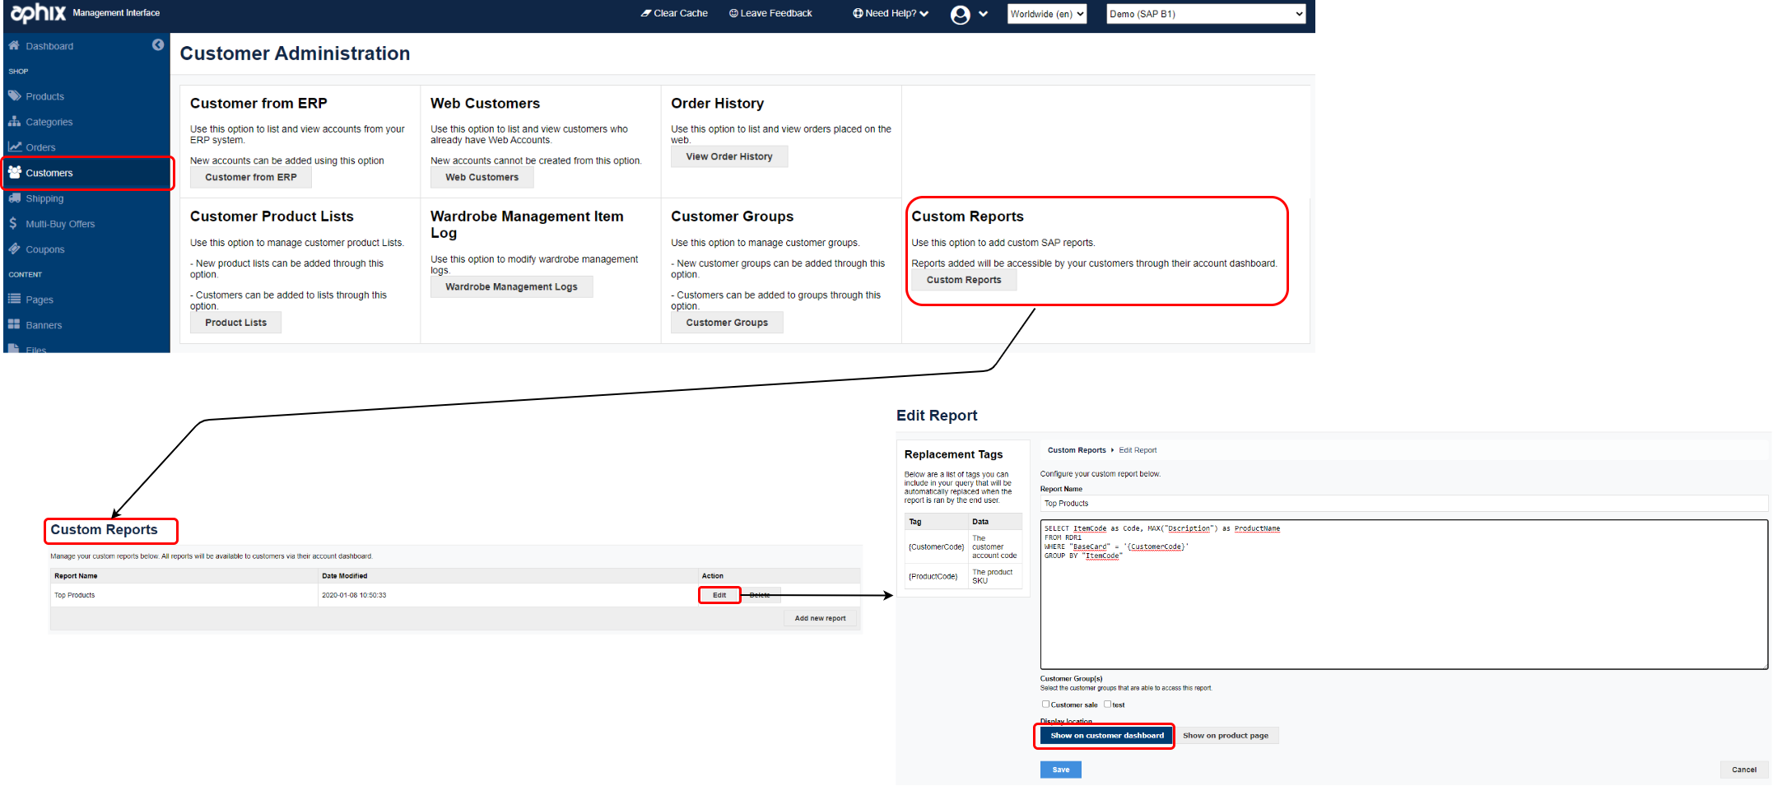The width and height of the screenshot is (1773, 786).
Task: Click the blue Save button
Action: [1060, 770]
